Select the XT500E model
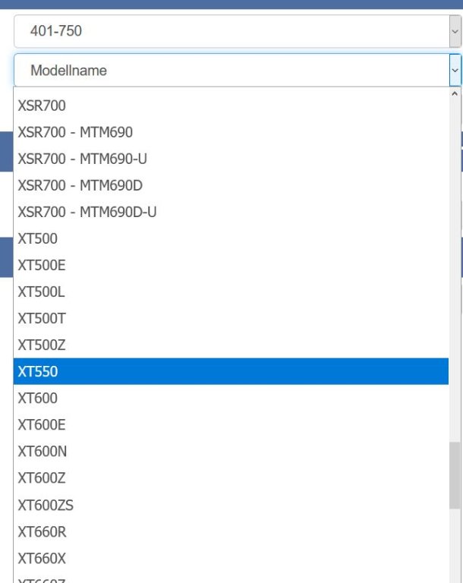Viewport: 463px width, 583px height. click(x=231, y=265)
